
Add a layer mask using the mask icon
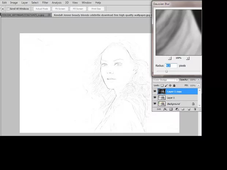(171, 109)
